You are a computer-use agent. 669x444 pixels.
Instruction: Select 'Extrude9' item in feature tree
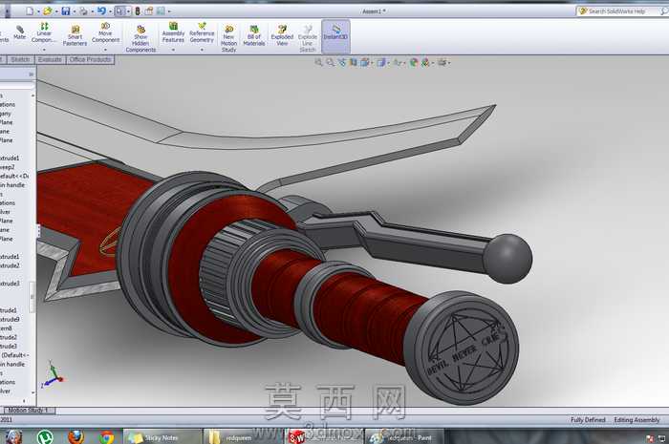click(10, 319)
